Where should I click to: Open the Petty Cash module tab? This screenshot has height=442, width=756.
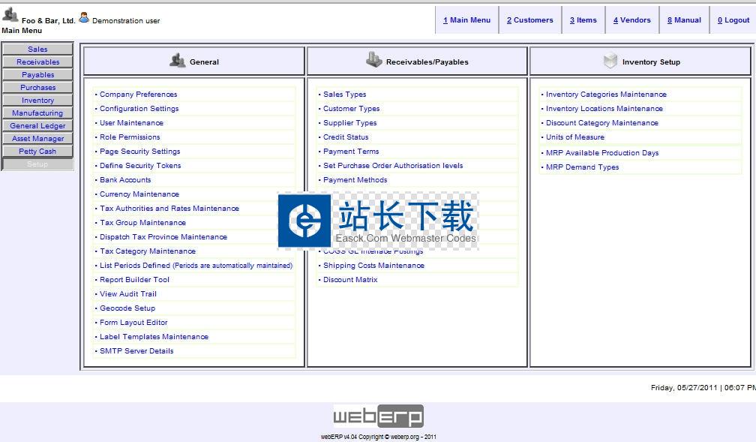[x=37, y=152]
